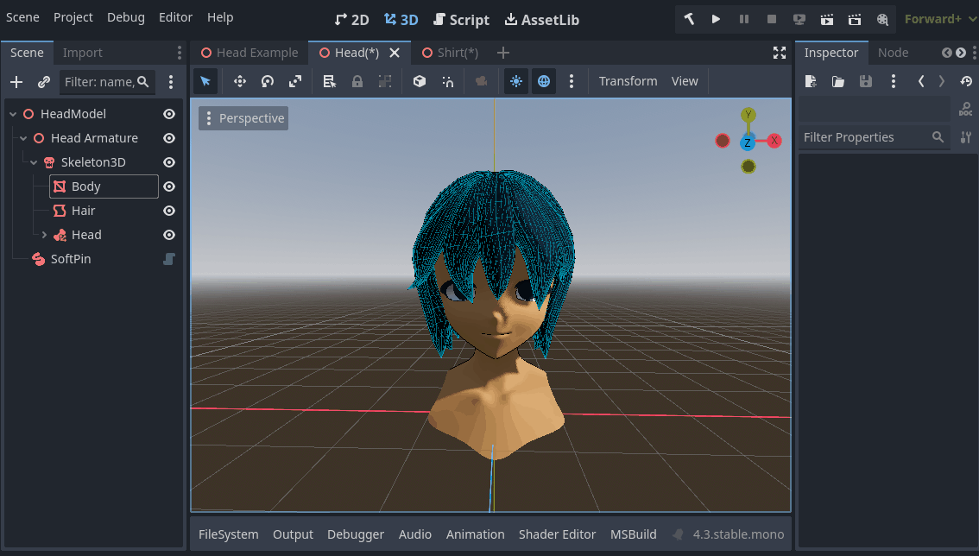Collapse the HeadModel tree node
This screenshot has width=979, height=556.
pyautogui.click(x=13, y=114)
